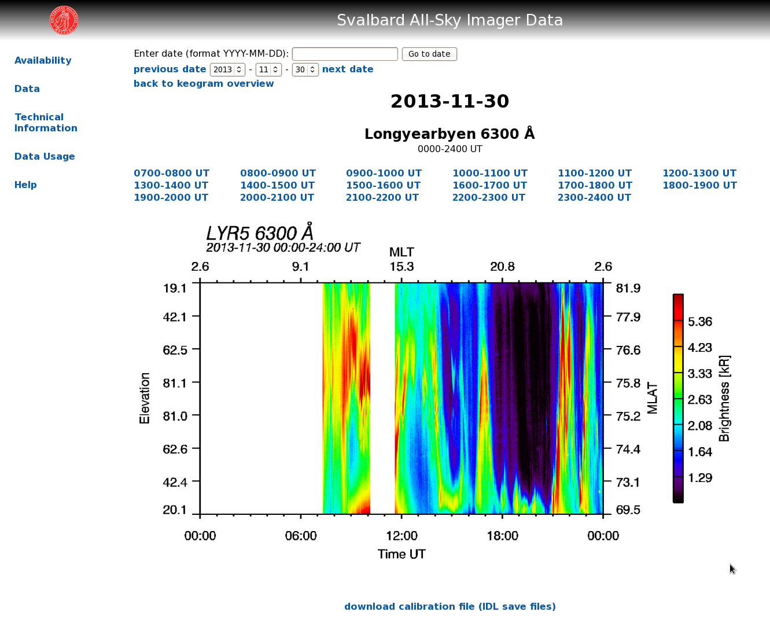Screen dimensions: 770x619
Task: Open the Availability sidebar page
Action: coord(43,60)
